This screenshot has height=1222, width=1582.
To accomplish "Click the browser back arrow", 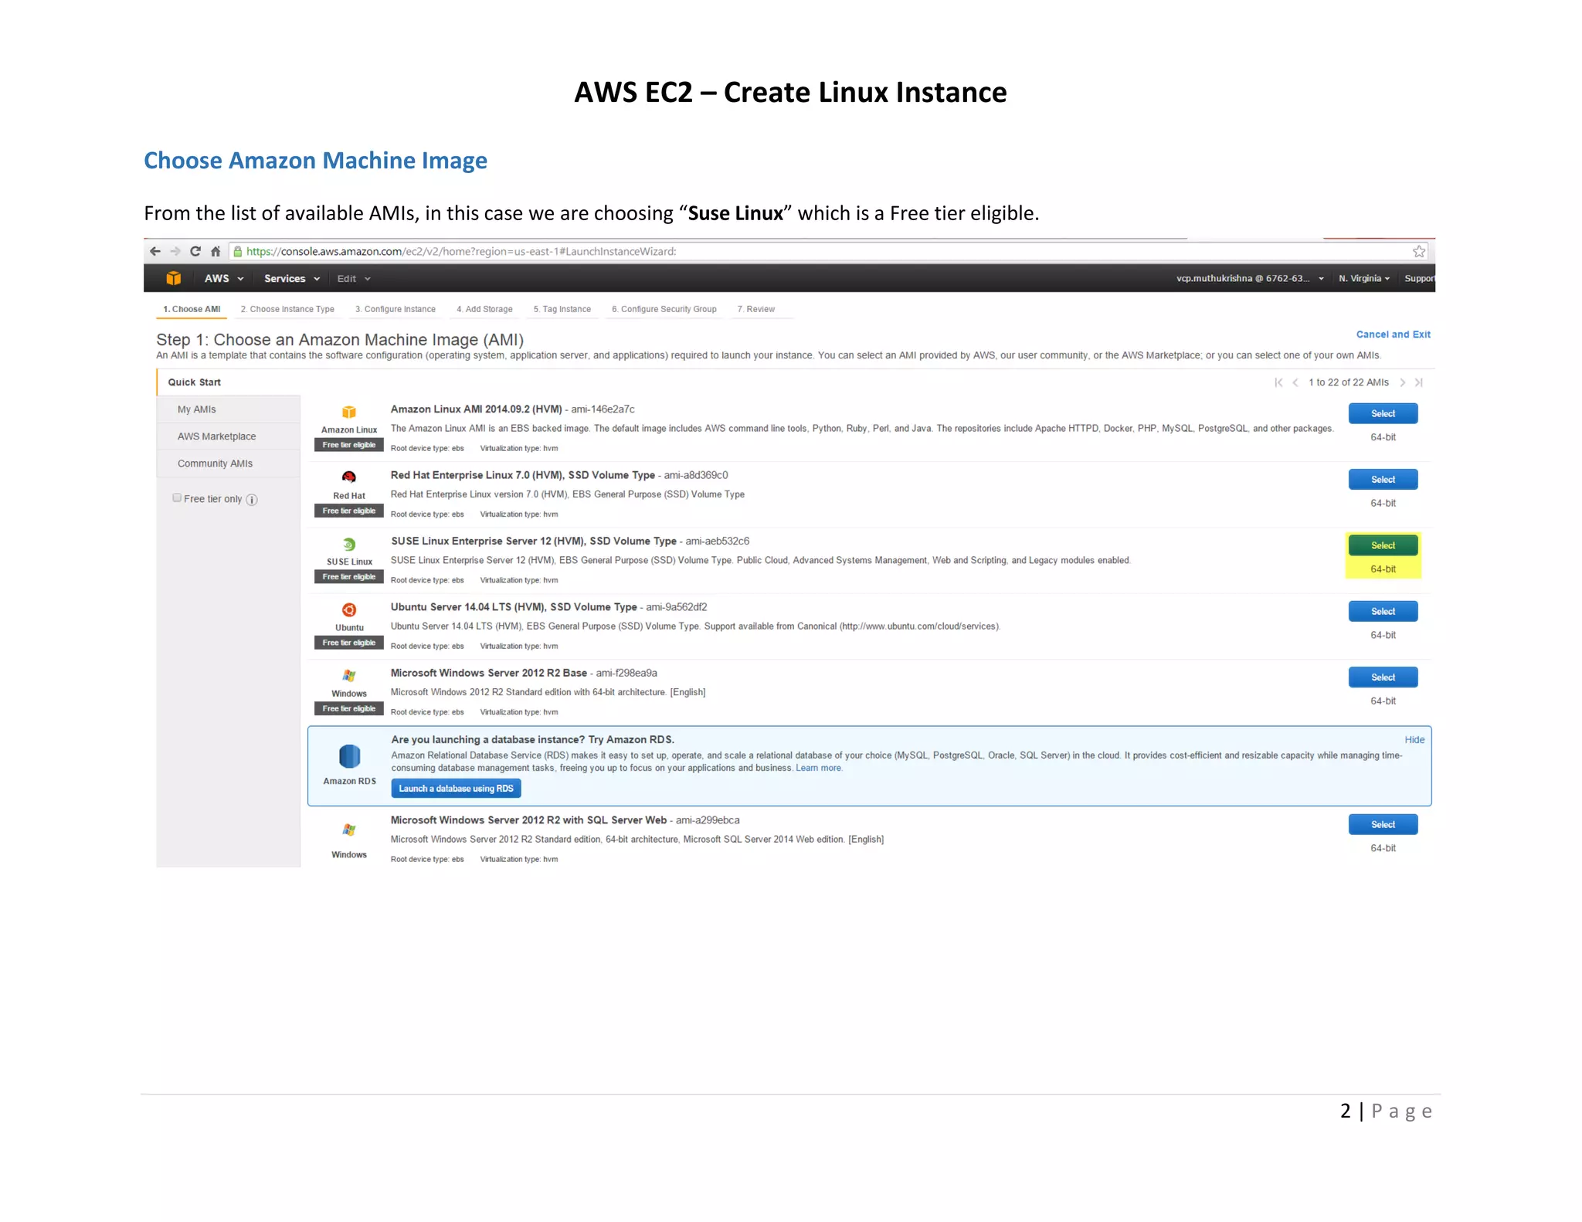I will coord(155,251).
